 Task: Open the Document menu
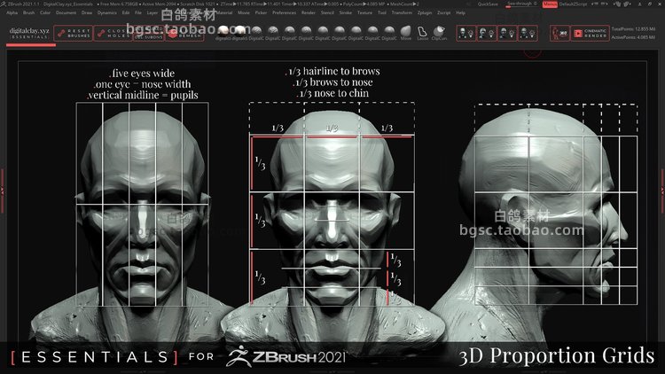(66, 12)
